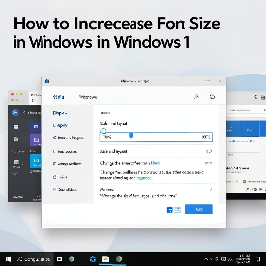Click the Settings app icon in title bar

click(x=47, y=81)
